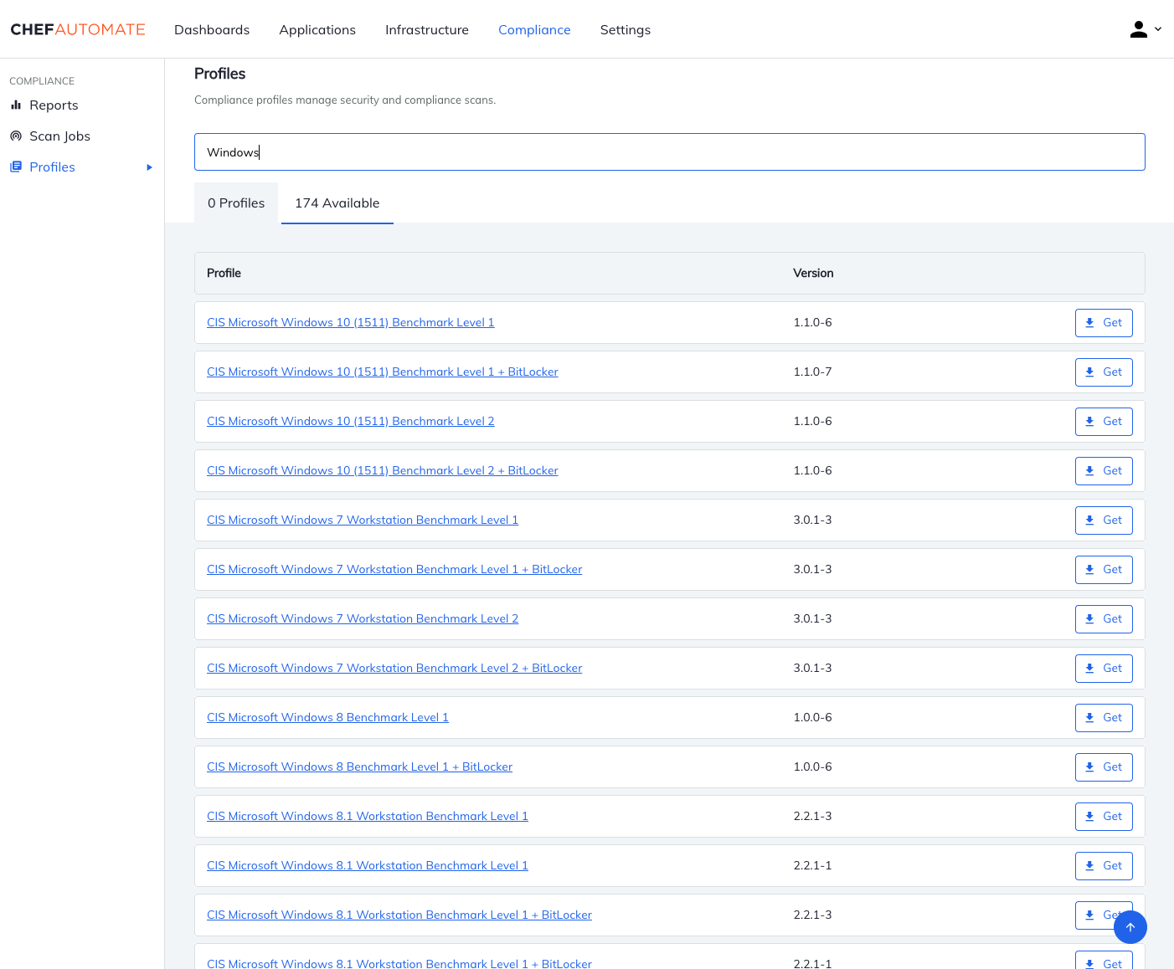Click the Profile column header
1174x969 pixels.
(x=224, y=274)
